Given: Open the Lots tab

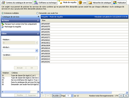Looking at the screenshot, I should point(83,3).
